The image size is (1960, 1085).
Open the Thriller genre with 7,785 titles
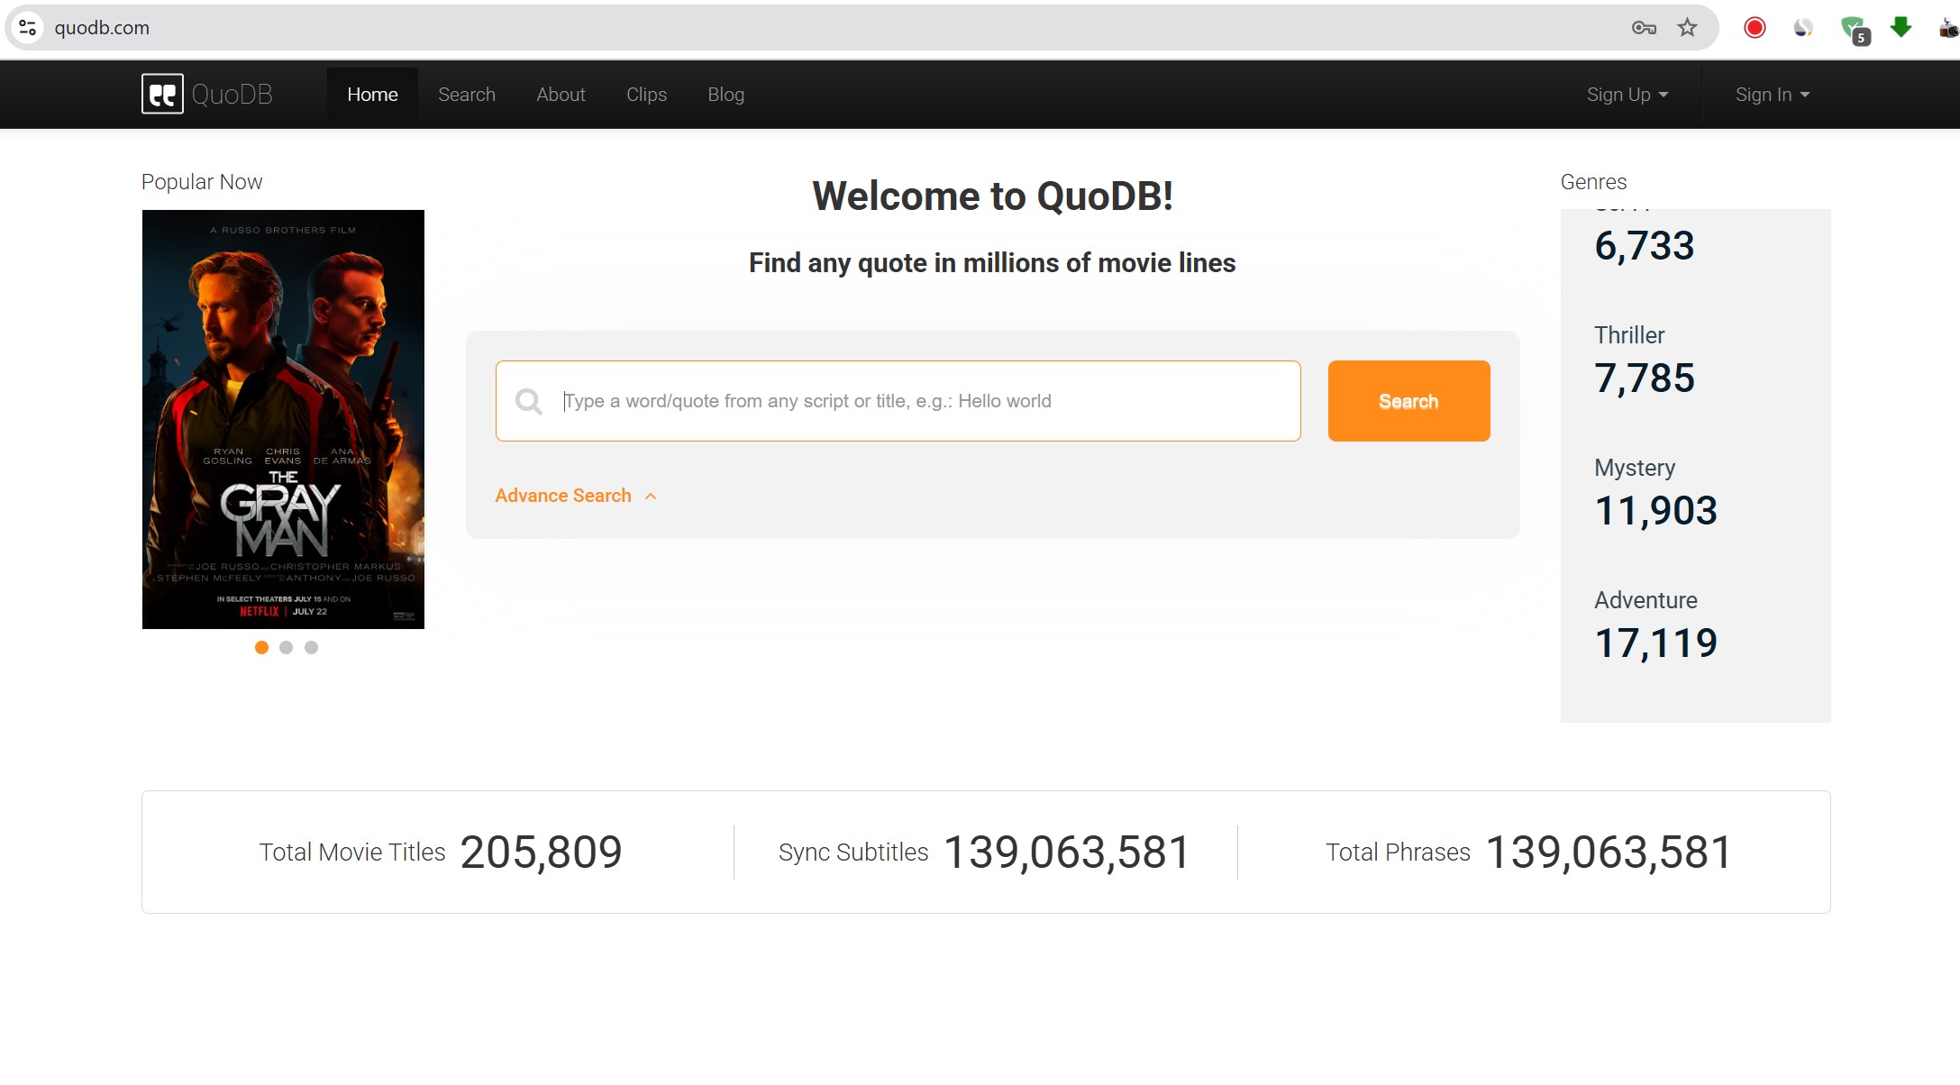[1645, 360]
